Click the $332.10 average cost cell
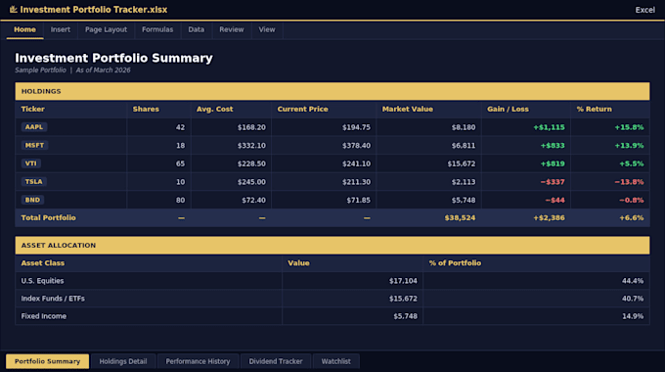 click(231, 146)
